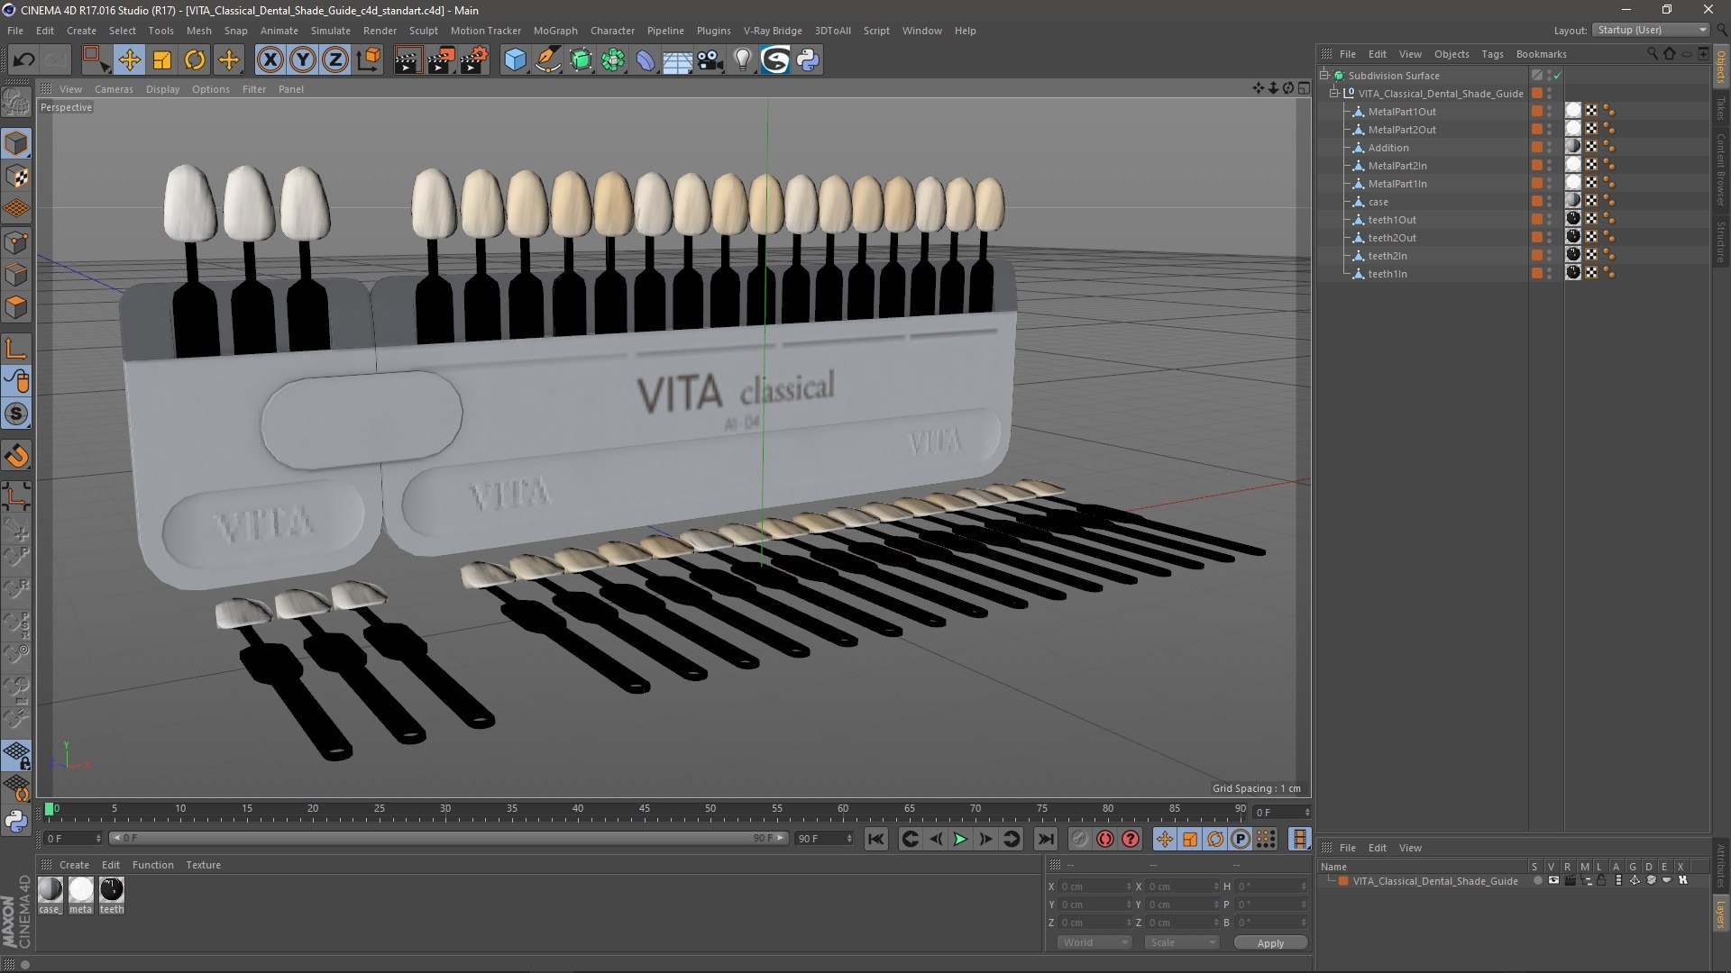Select the Addition object
1731x973 pixels.
pos(1388,148)
